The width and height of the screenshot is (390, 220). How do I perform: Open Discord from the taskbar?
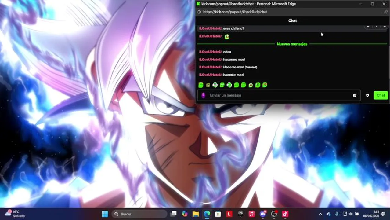(263, 214)
